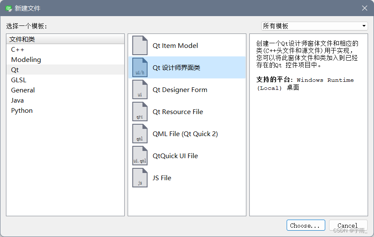Choose the Qt Item Model label
The height and width of the screenshot is (237, 374).
tap(175, 45)
